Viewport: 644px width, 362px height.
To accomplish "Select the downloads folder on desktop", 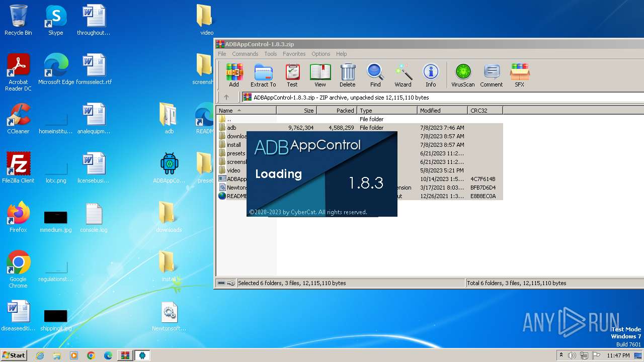I will coord(169,217).
